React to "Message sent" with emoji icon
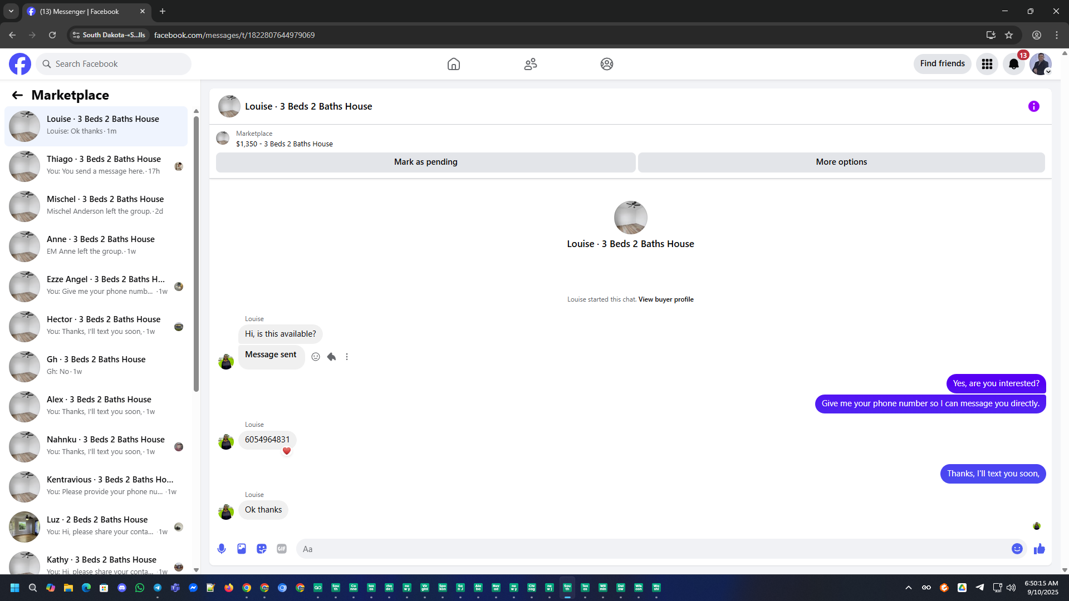The image size is (1069, 601). 316,357
